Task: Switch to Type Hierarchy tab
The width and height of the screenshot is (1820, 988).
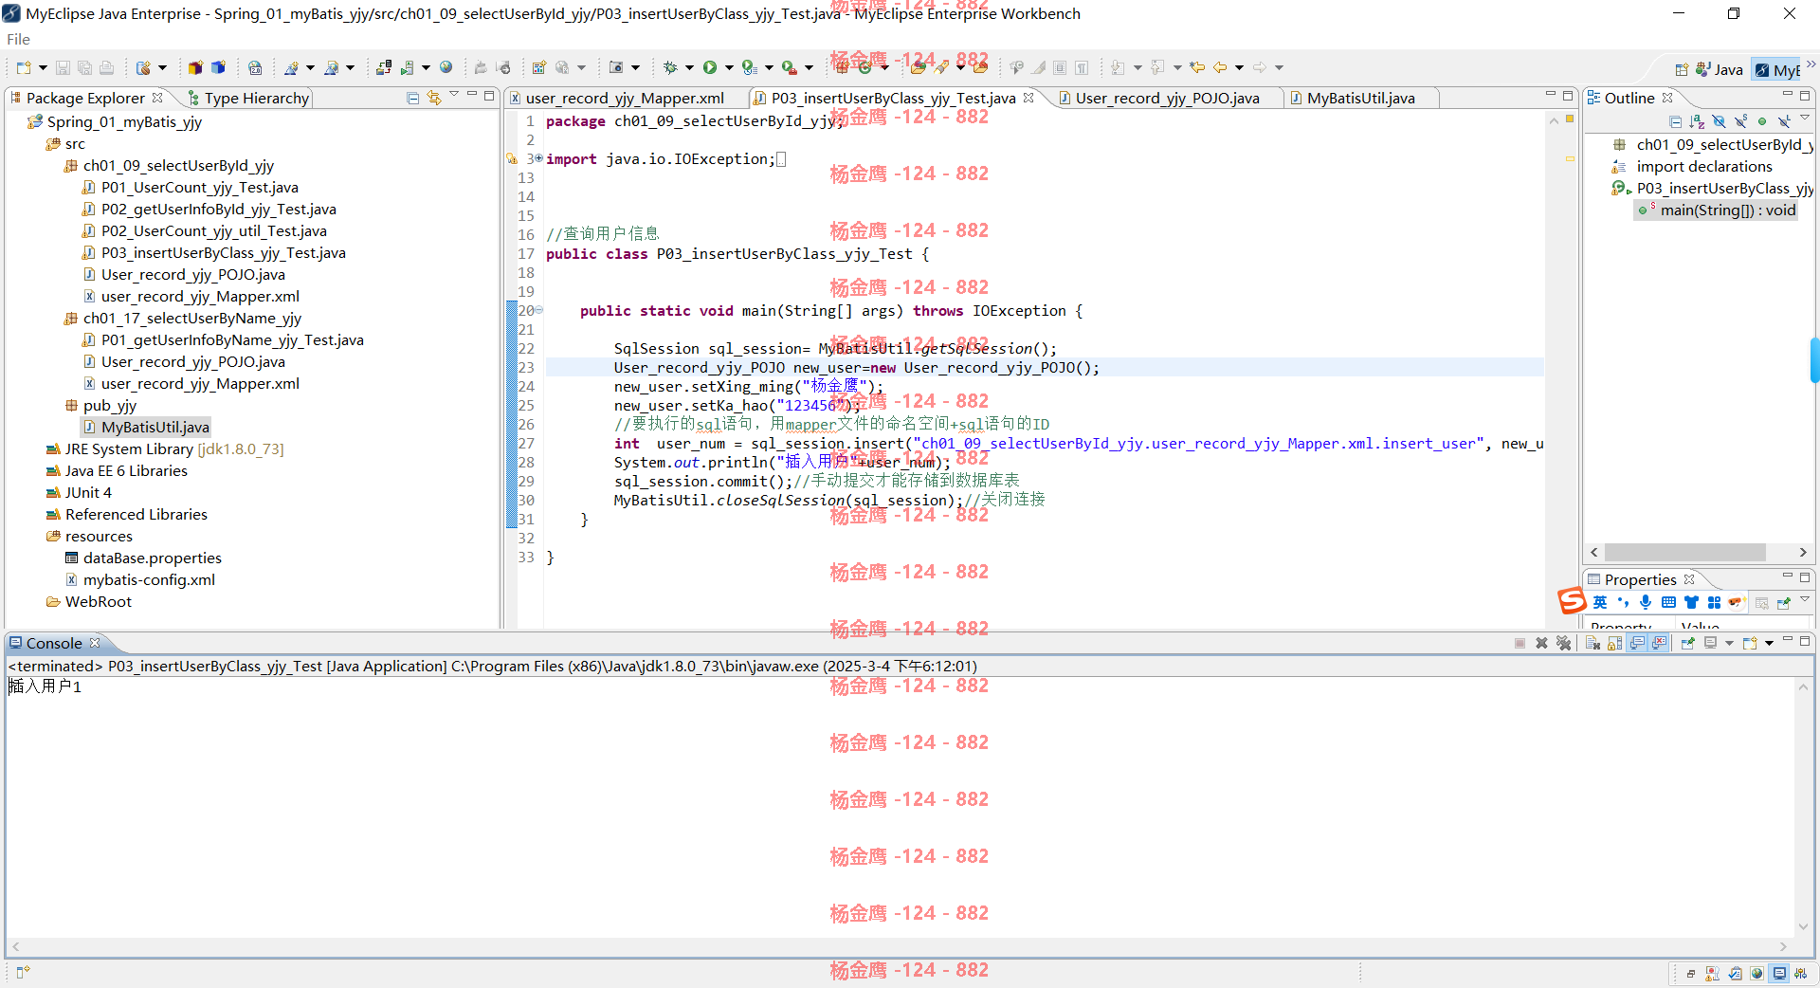Action: (x=248, y=98)
